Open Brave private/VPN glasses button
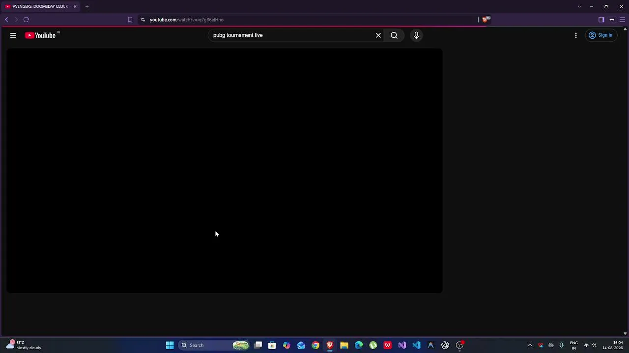Viewport: 629px width, 353px height. pyautogui.click(x=612, y=20)
